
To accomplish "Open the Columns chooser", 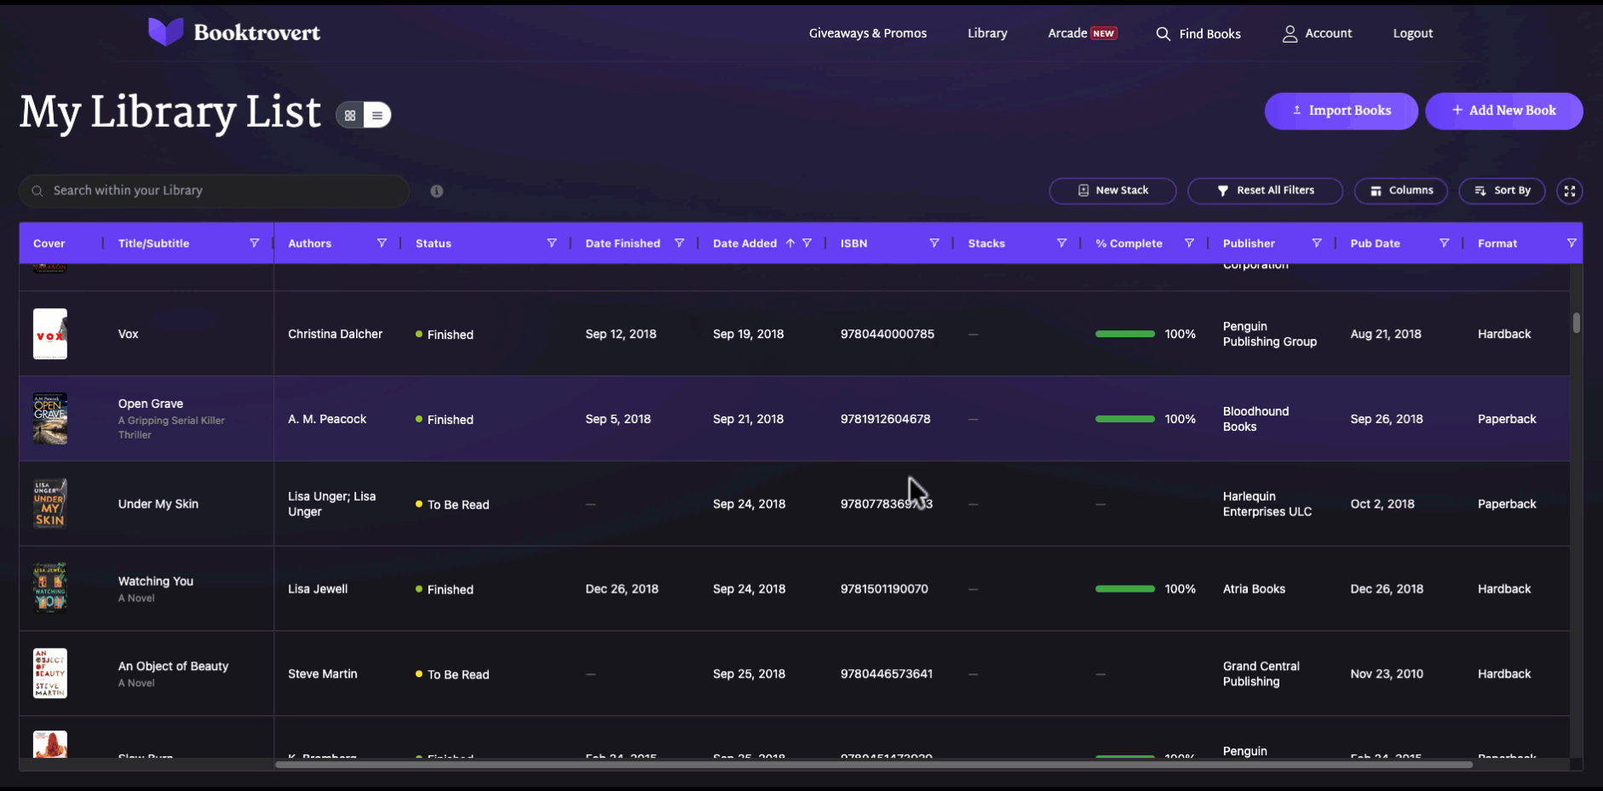I will click(x=1400, y=191).
